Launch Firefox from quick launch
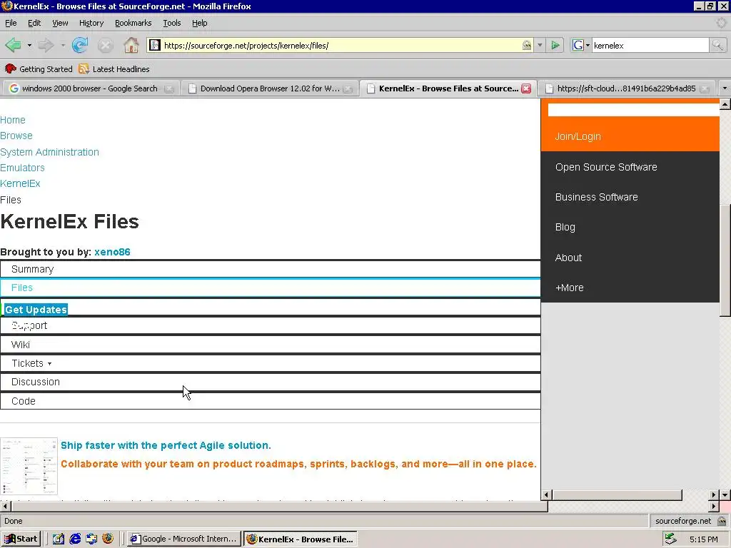Image resolution: width=731 pixels, height=548 pixels. 108,539
